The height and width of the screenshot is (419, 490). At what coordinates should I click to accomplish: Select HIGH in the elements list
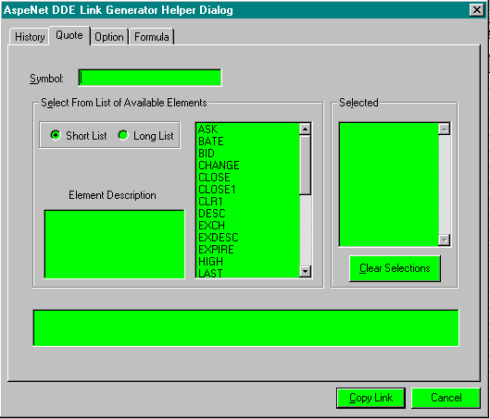tap(248, 262)
